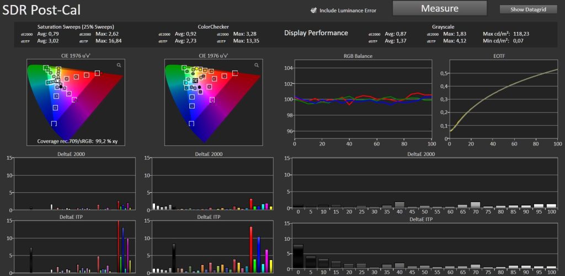Screen dimensions: 565x276
Task: Select the red target square in ColorChecker CIE chart
Action: pos(235,73)
